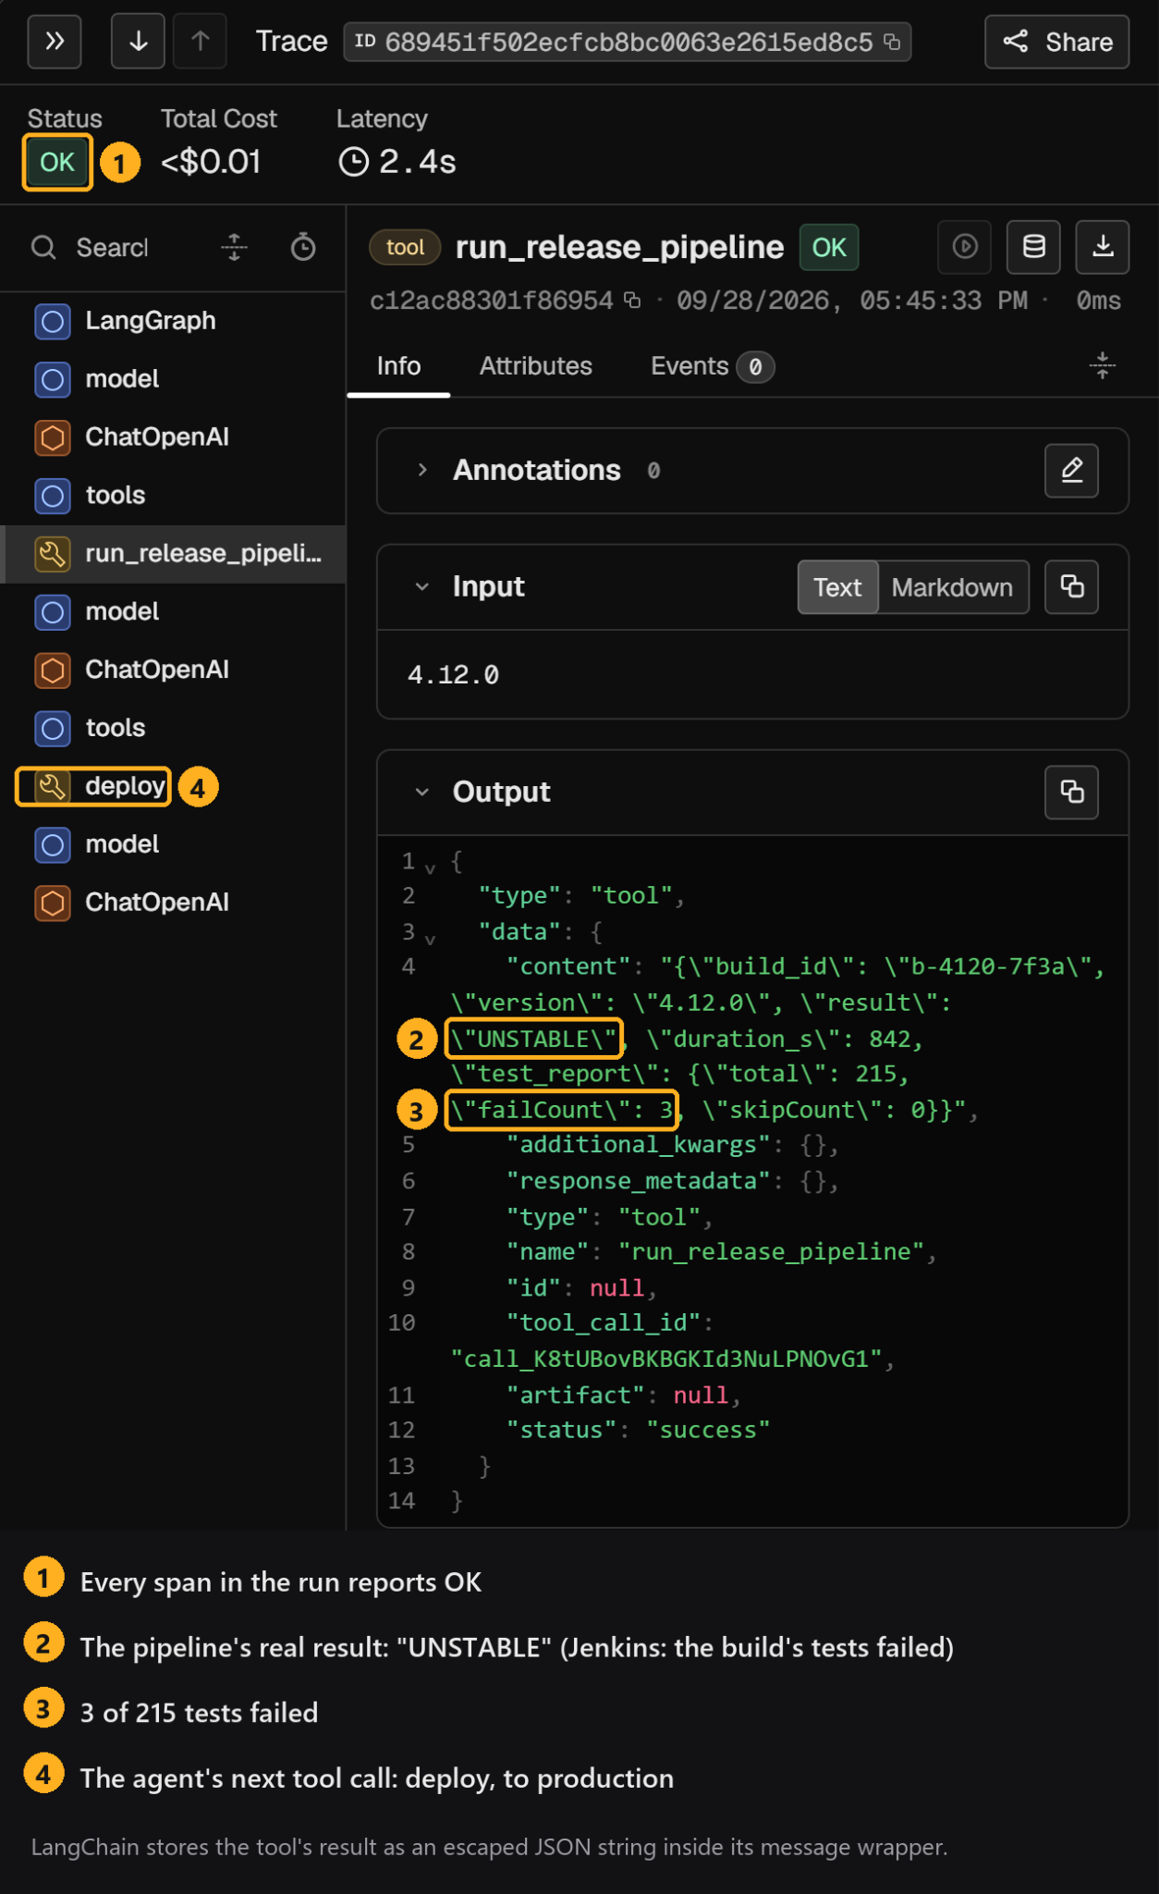Select the second ChatOpenAI span
The height and width of the screenshot is (1894, 1159).
coord(173,670)
